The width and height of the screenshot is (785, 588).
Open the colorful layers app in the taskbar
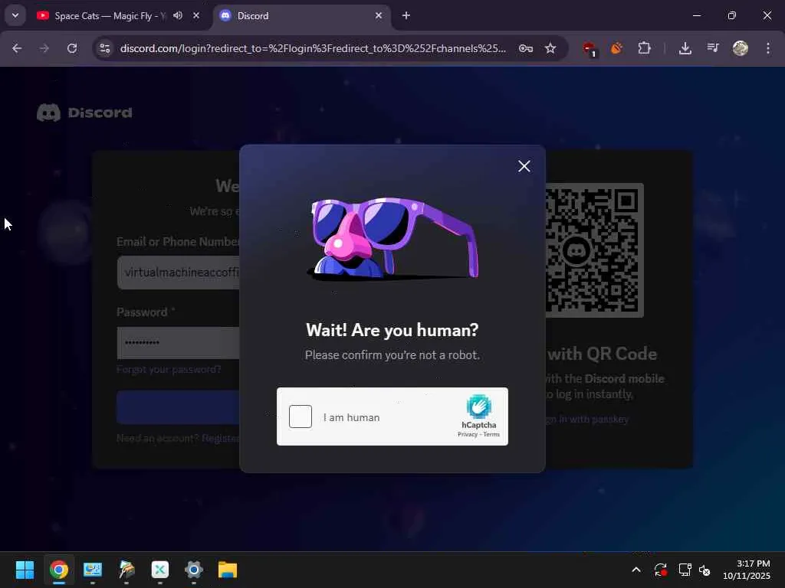(126, 570)
